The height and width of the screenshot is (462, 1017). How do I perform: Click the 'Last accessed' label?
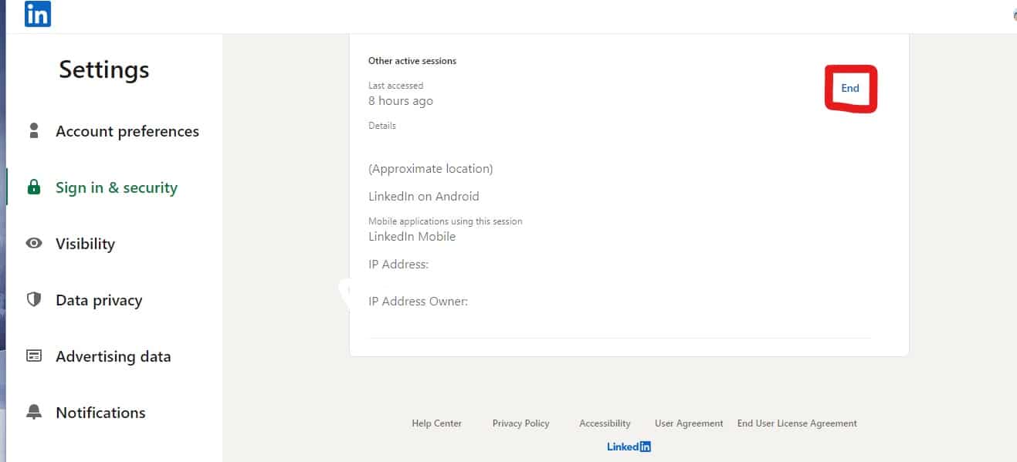click(396, 86)
